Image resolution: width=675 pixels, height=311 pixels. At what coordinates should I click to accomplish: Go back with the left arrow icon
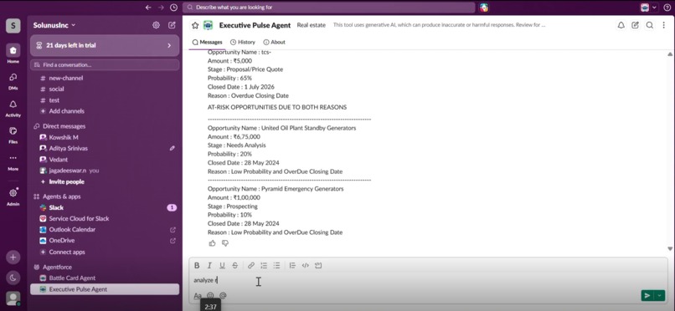click(x=148, y=8)
